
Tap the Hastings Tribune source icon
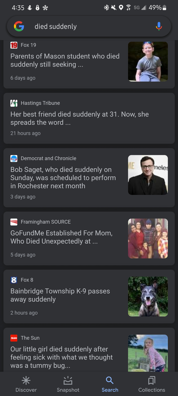(14, 103)
